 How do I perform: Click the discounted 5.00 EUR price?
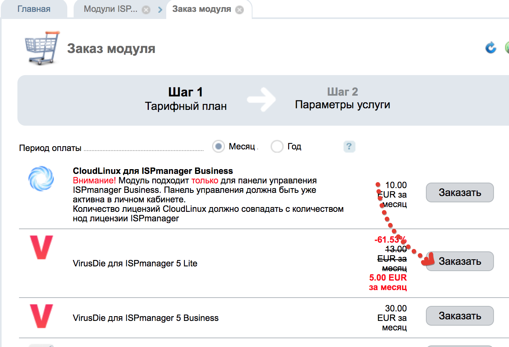388,282
